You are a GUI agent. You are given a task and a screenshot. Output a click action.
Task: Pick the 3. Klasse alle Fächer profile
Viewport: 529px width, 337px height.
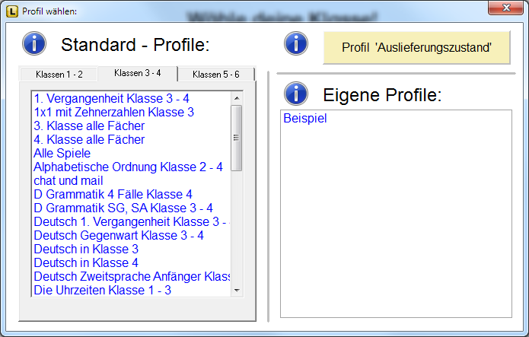pyautogui.click(x=89, y=126)
